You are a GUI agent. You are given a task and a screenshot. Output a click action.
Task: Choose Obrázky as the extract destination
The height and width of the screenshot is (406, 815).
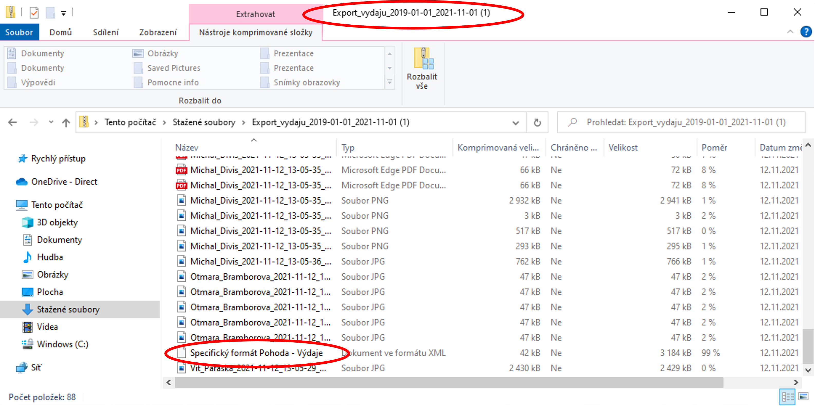(x=156, y=53)
